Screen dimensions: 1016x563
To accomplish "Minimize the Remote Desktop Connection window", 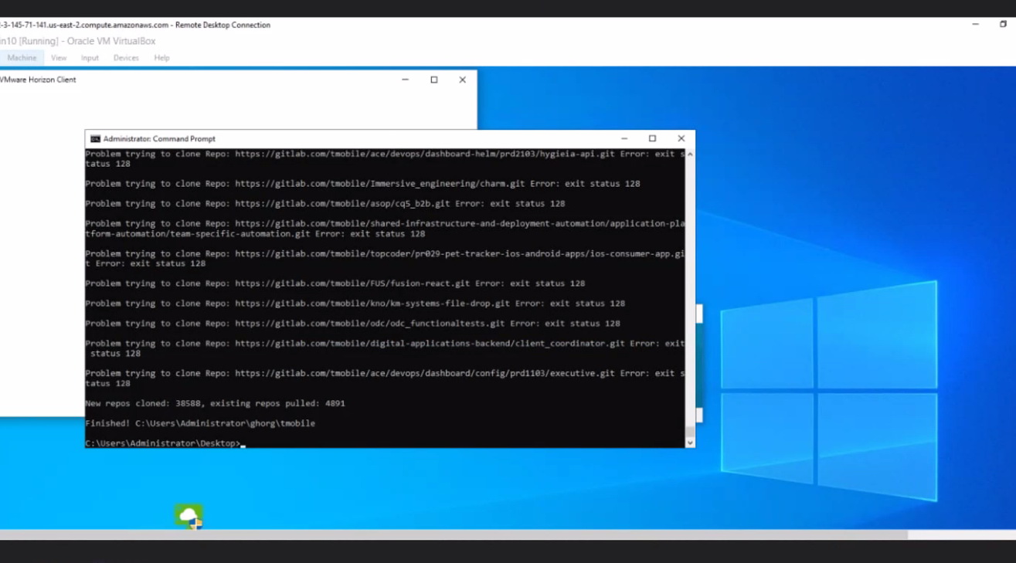I will (975, 25).
